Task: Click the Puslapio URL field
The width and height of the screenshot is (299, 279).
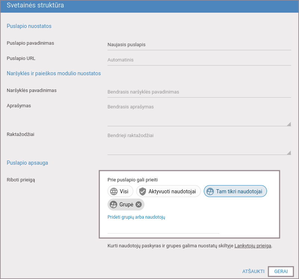Action: point(199,60)
